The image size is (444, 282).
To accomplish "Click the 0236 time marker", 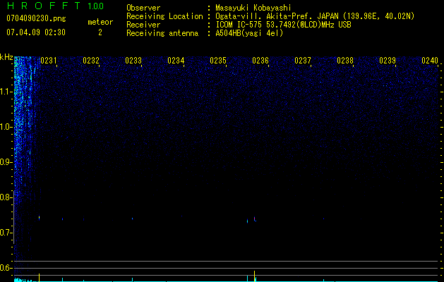I will coord(260,61).
